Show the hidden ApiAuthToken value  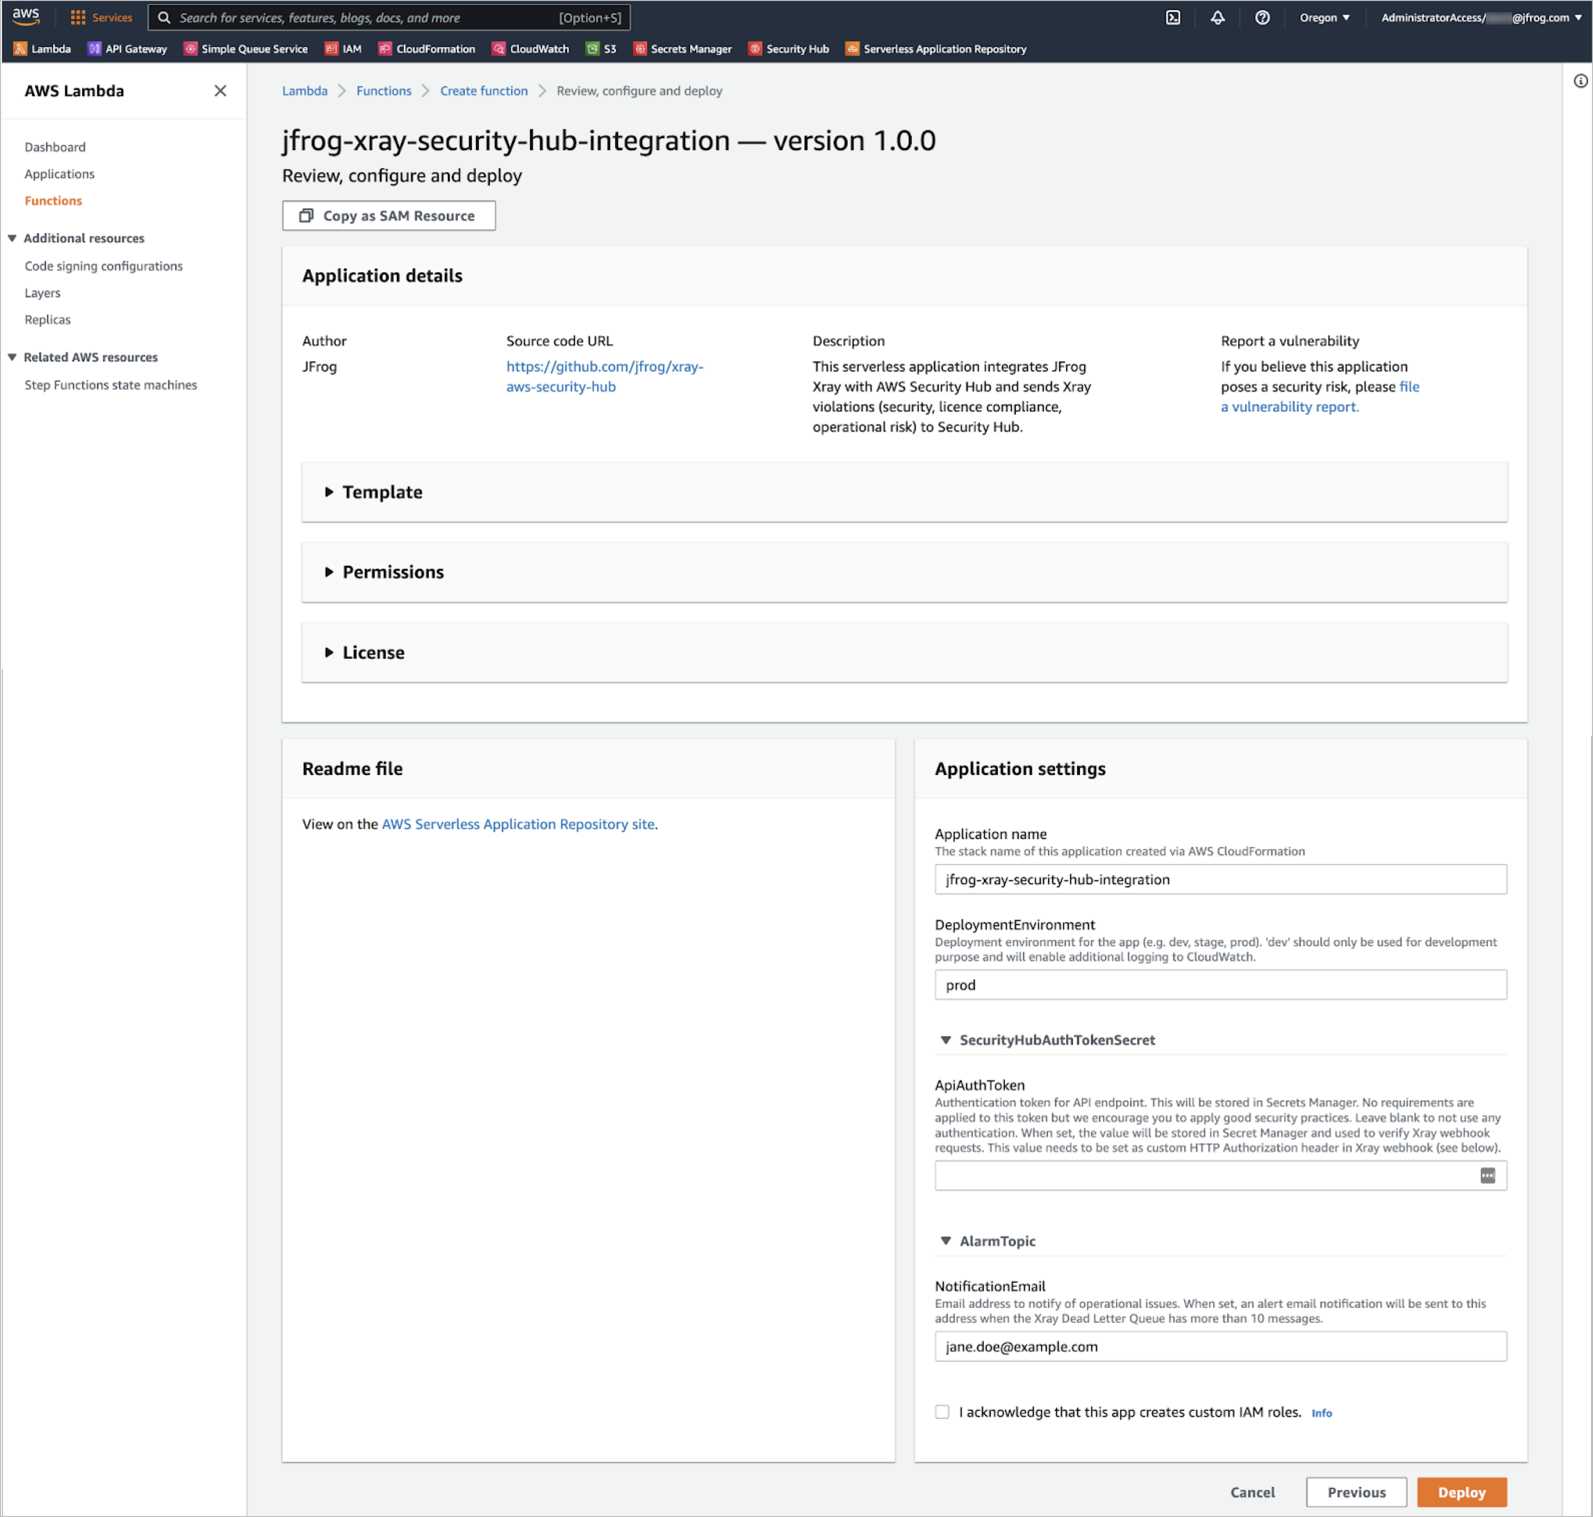pos(1488,1176)
